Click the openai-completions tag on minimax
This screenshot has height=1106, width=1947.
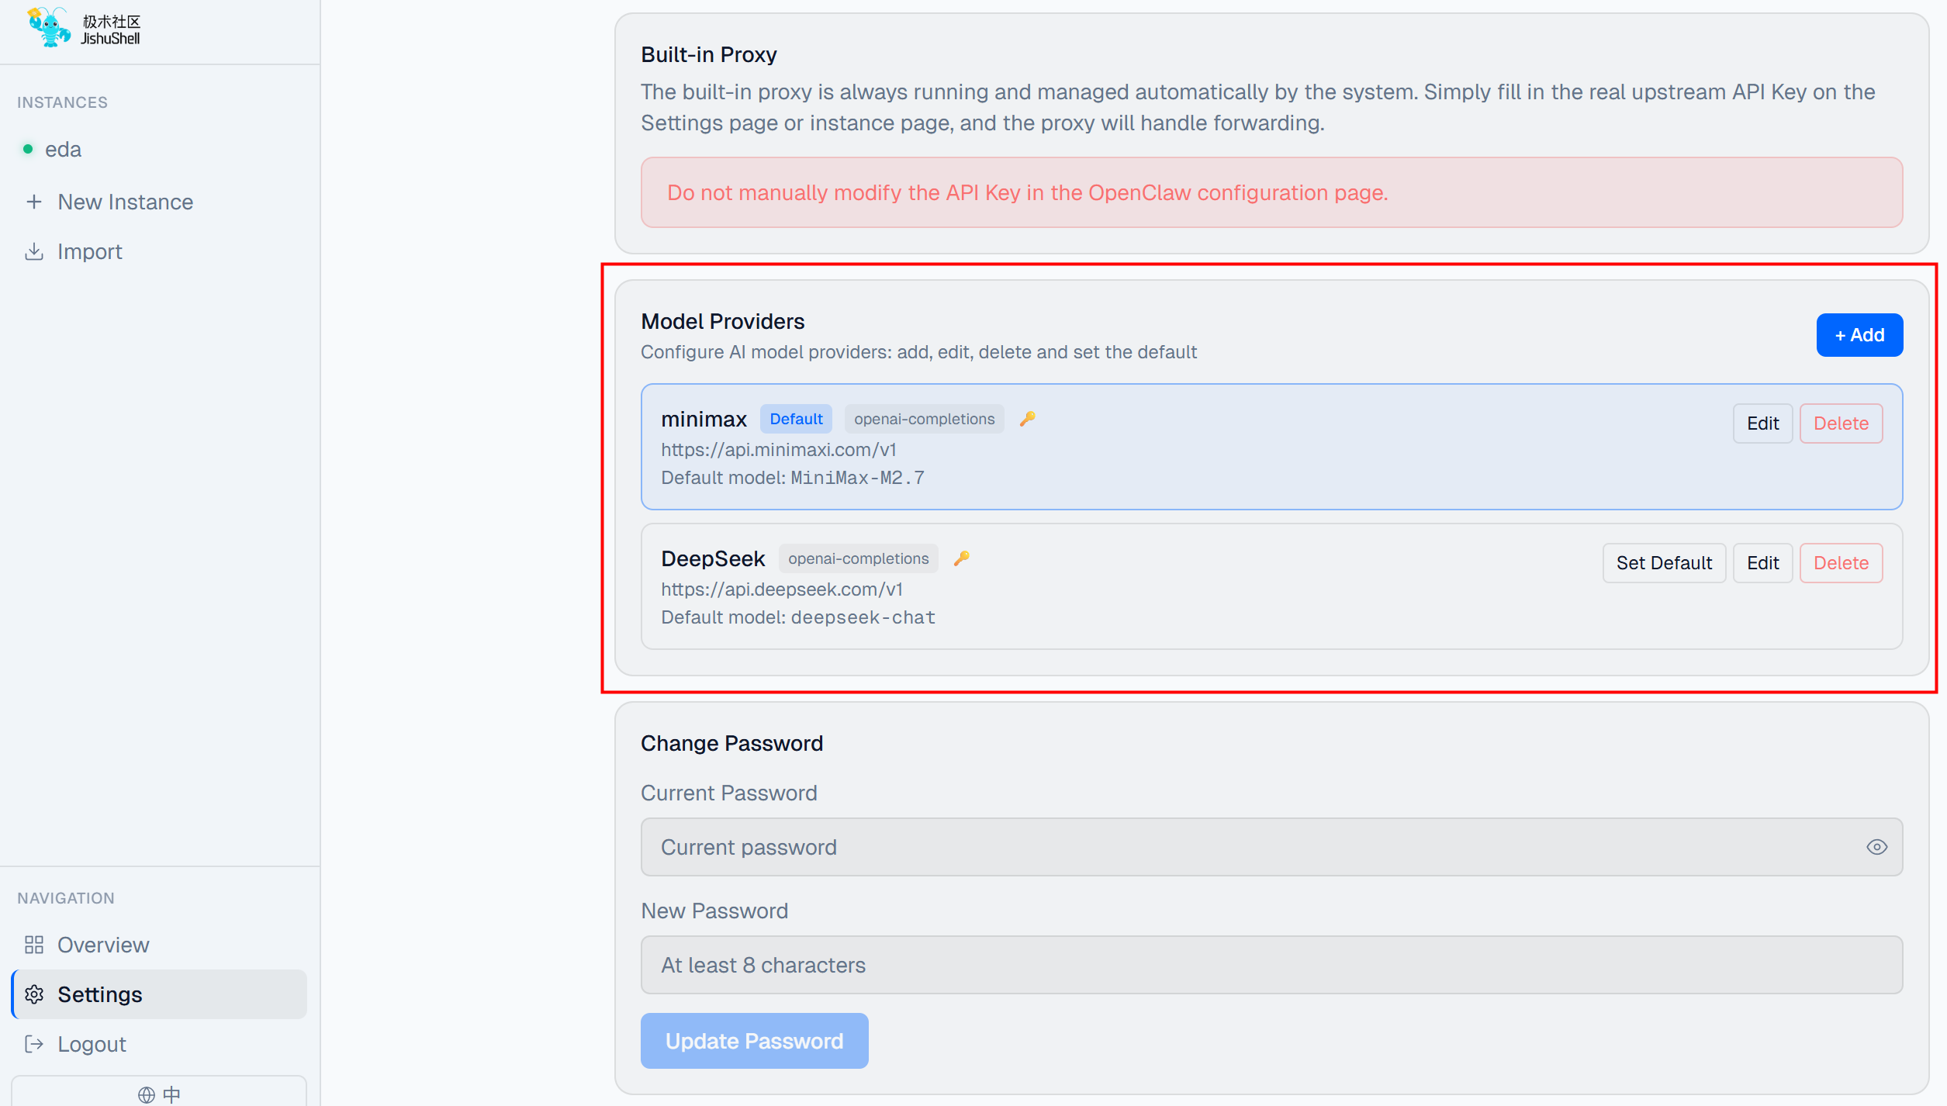[924, 419]
